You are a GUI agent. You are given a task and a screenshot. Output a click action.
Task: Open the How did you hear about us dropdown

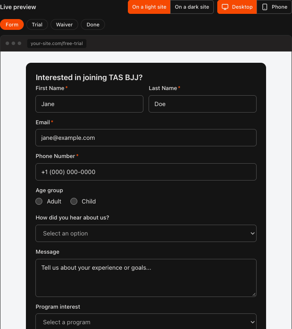(x=146, y=233)
